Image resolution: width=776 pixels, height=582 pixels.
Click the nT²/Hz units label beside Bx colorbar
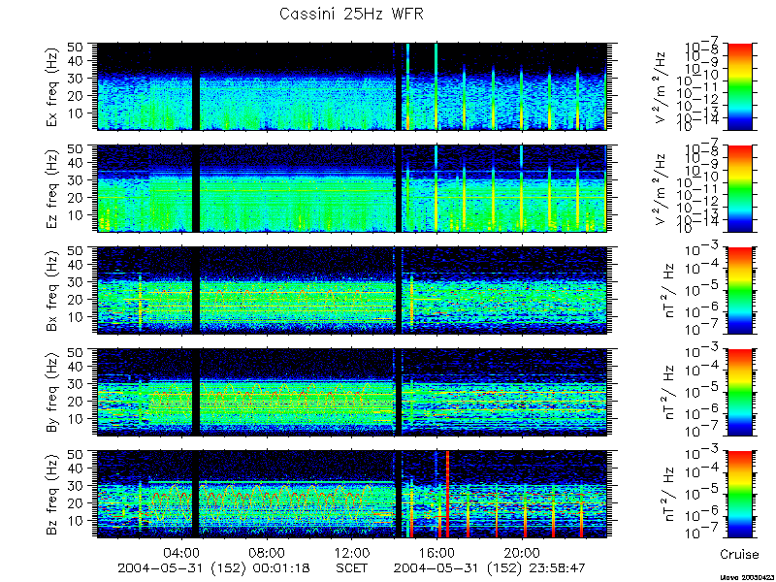[x=670, y=290]
